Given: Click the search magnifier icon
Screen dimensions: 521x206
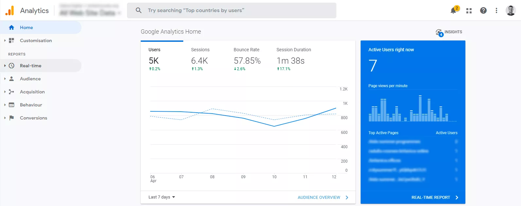Looking at the screenshot, I should (x=139, y=10).
